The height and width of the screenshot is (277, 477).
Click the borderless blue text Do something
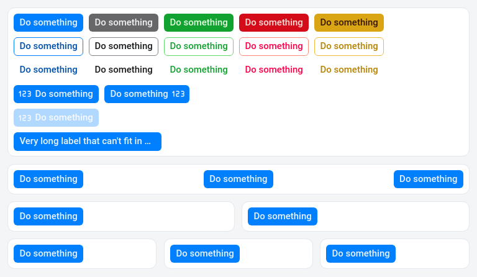48,70
